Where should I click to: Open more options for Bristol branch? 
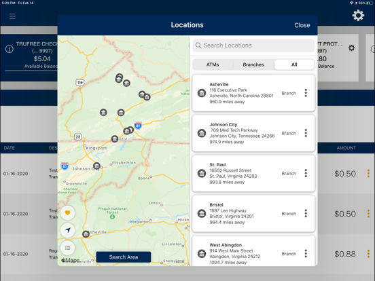[306, 213]
